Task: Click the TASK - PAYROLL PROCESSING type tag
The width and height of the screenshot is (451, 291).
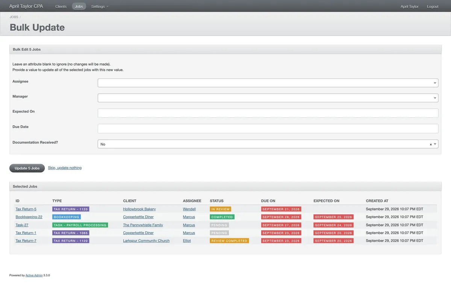Action: click(80, 225)
